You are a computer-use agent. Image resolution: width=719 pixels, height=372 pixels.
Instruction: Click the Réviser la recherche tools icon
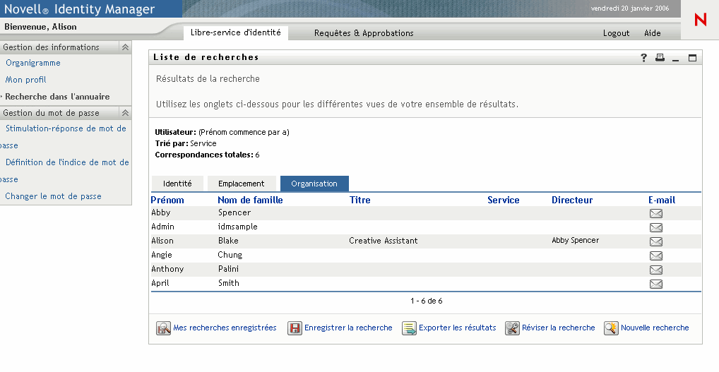[x=512, y=328]
